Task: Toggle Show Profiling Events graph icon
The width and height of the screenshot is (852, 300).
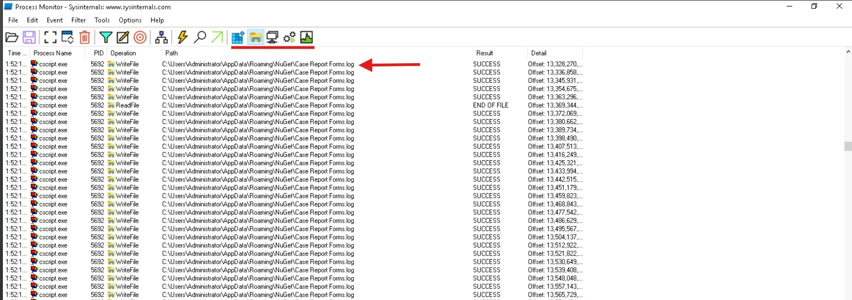Action: 306,37
